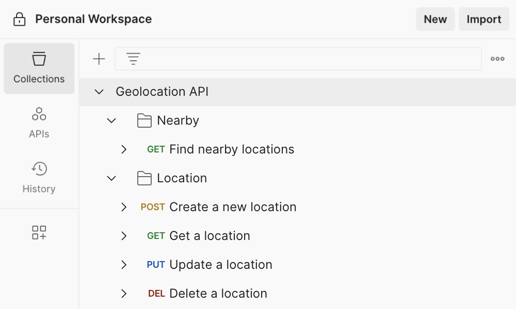Click the Import button

(483, 19)
